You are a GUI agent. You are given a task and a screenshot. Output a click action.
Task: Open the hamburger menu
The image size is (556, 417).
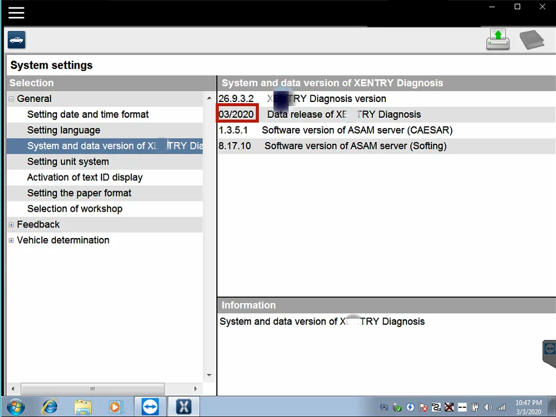[x=16, y=13]
